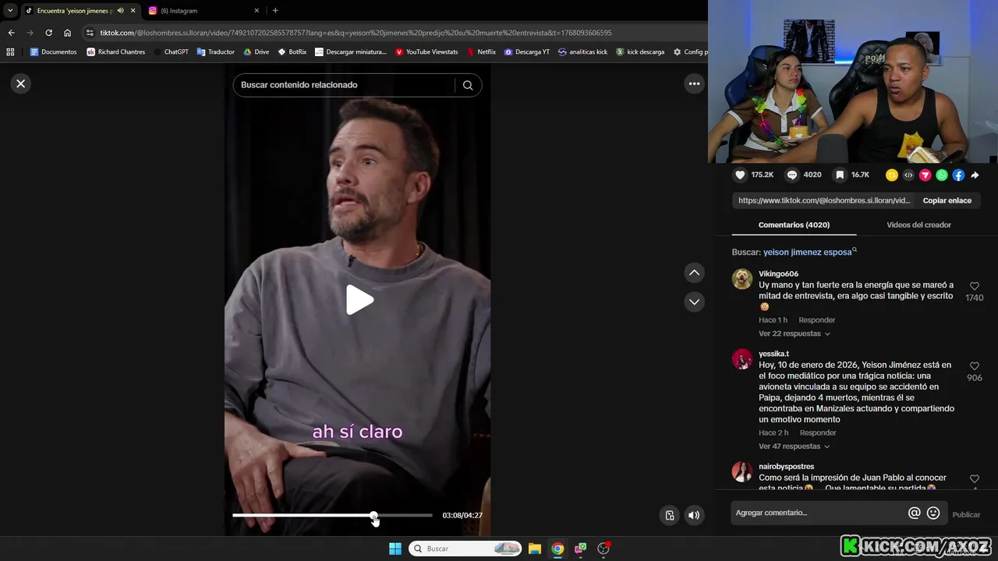Image resolution: width=998 pixels, height=561 pixels.
Task: Open Chrome from the taskbar
Action: (x=557, y=549)
